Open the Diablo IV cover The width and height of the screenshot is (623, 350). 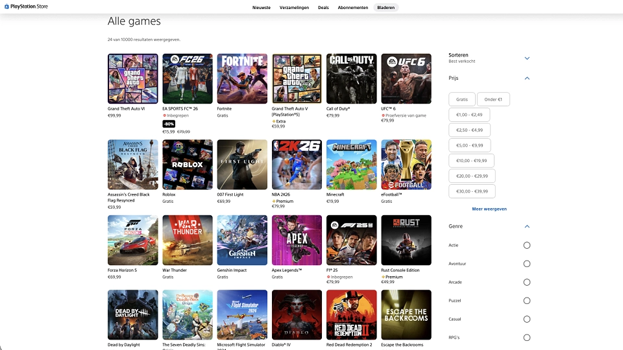pyautogui.click(x=297, y=315)
